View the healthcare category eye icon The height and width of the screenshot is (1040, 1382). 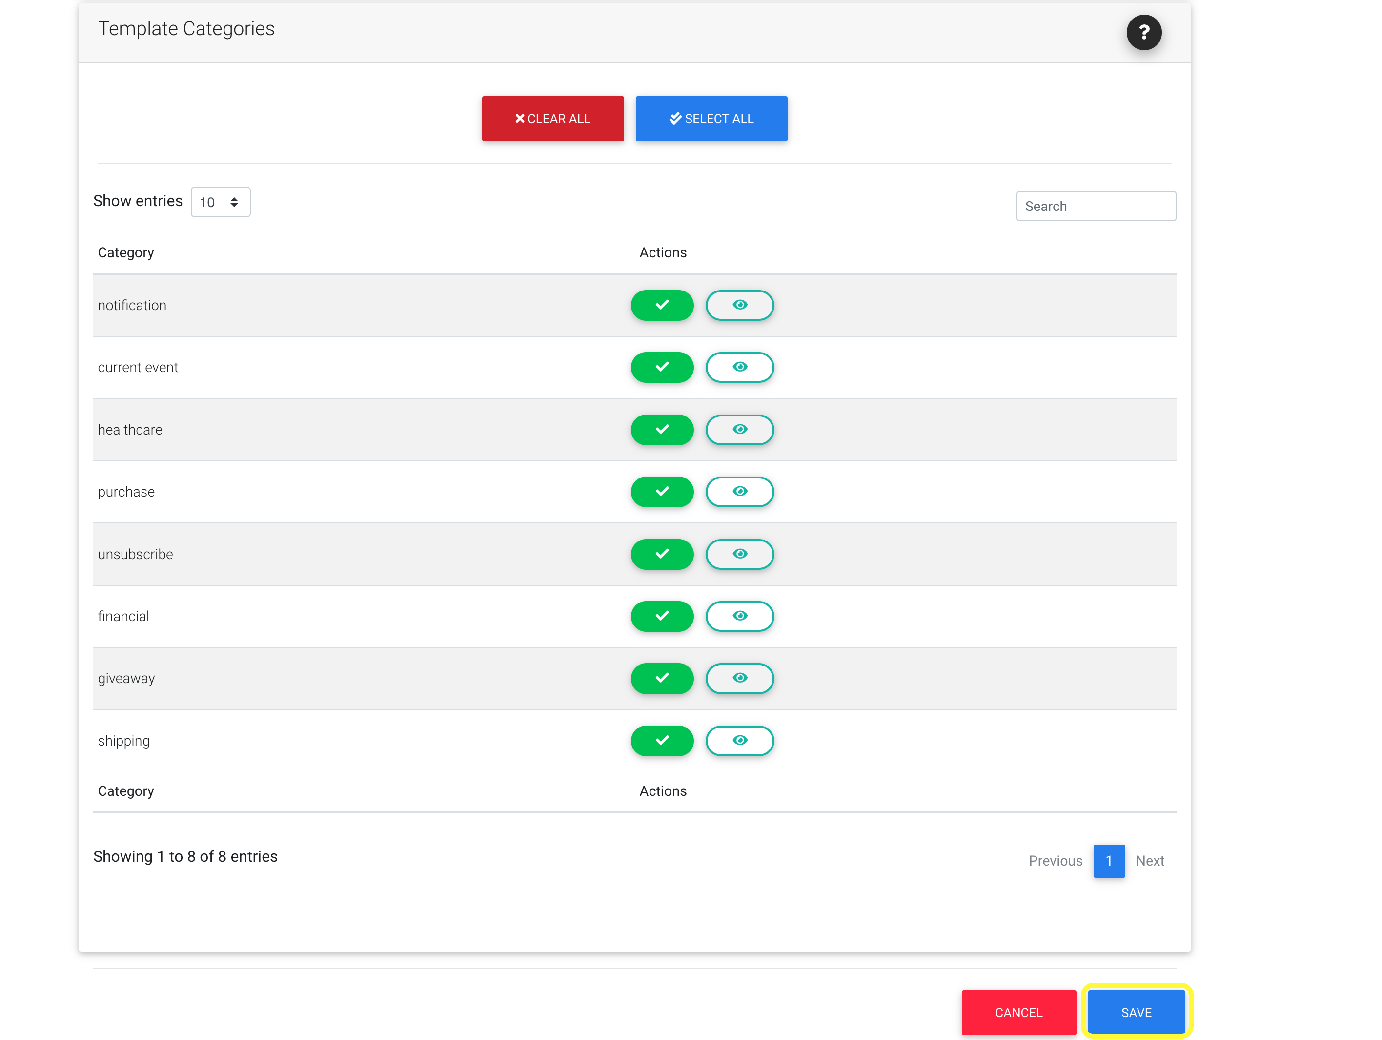coord(740,429)
